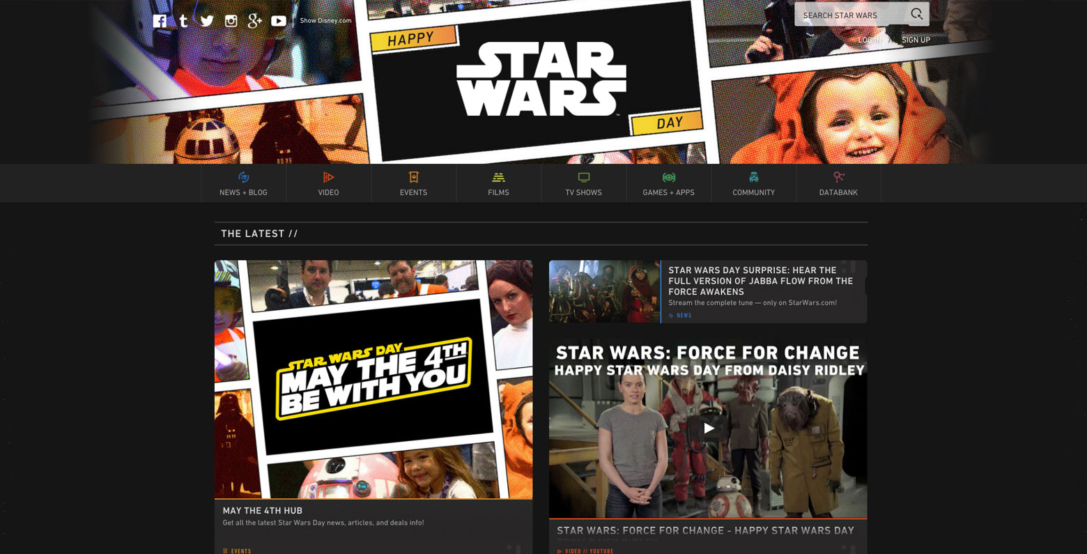Click 'Get all the latest Star Wars Day news' text
This screenshot has width=1087, height=554.
tap(323, 523)
